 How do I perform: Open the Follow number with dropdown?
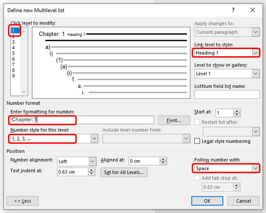point(256,168)
